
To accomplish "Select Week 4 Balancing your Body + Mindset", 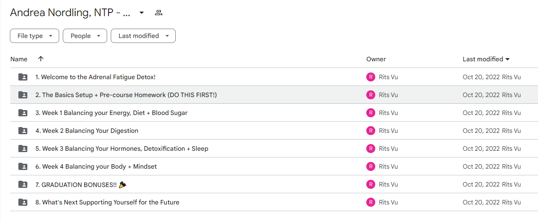I will tap(96, 166).
